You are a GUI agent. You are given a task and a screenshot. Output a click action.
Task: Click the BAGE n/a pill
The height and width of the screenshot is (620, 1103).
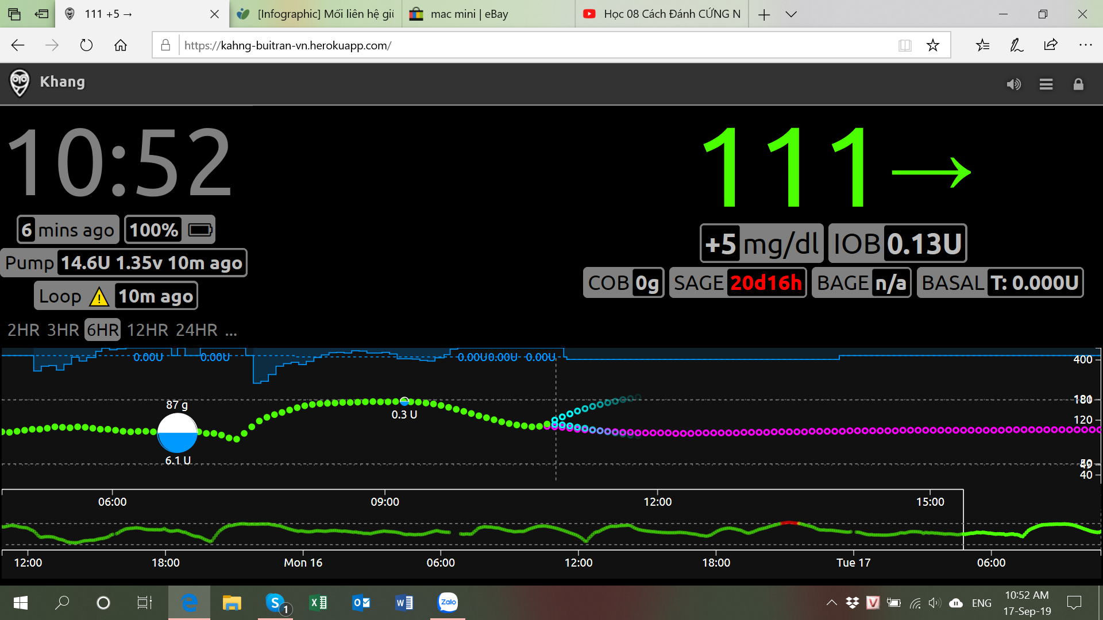coord(862,282)
